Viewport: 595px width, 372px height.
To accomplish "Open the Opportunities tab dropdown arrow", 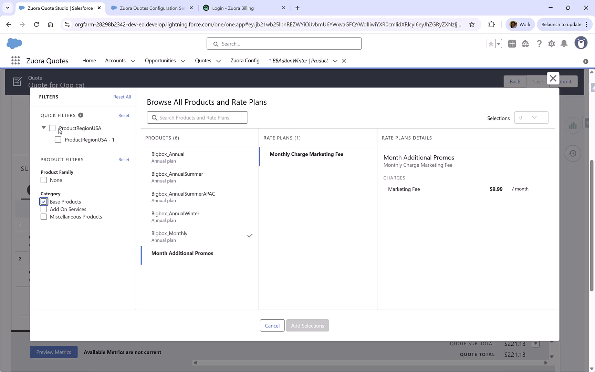I will pyautogui.click(x=182, y=61).
